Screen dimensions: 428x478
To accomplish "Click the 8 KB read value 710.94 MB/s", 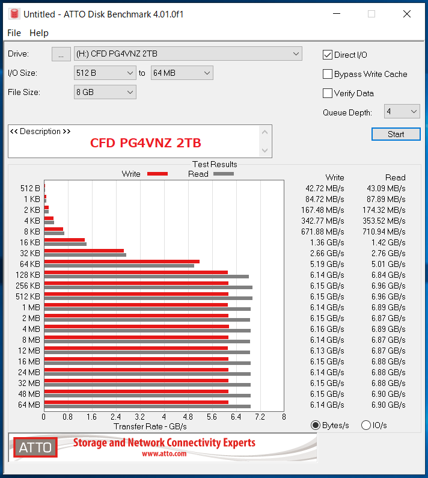I will click(384, 231).
